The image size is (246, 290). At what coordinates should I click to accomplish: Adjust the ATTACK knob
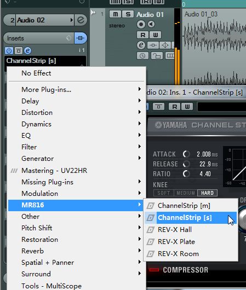coord(186,154)
